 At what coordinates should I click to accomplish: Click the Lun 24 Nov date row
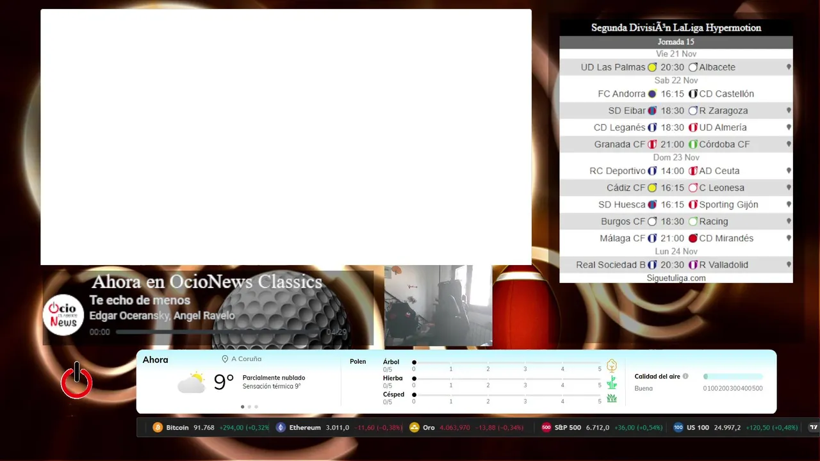(676, 252)
